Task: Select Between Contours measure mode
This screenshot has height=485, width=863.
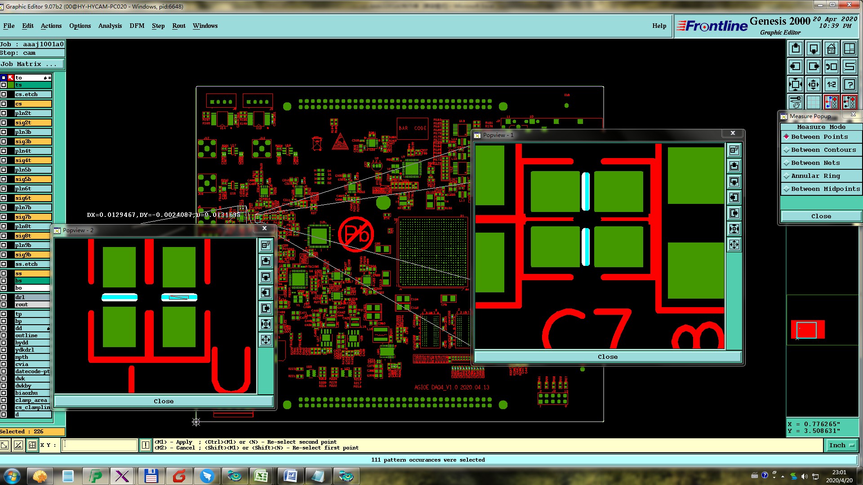Action: point(821,150)
